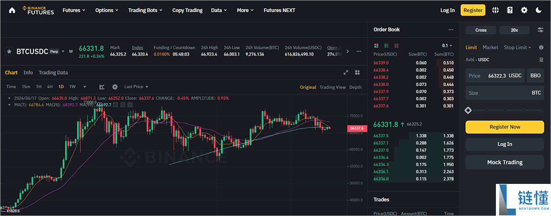
Task: Open the multi-chart grid layout icon
Action: click(357, 72)
